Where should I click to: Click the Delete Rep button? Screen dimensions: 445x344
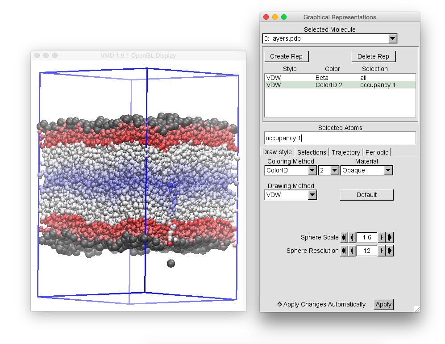[x=373, y=56]
